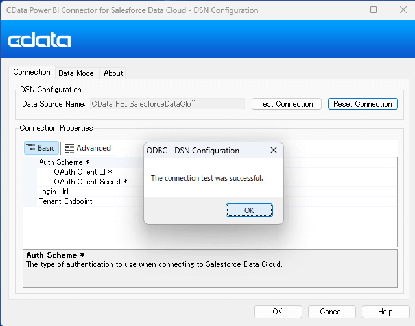415x326 pixels.
Task: Select the Auth Scheme property row
Action: tap(61, 162)
